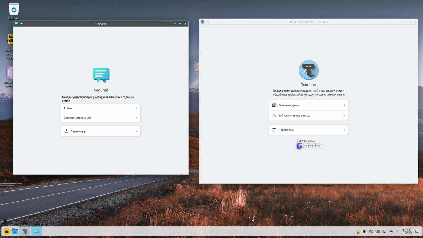Click the chevron on NeoChat Параметры row
The image size is (423, 238).
tap(136, 131)
